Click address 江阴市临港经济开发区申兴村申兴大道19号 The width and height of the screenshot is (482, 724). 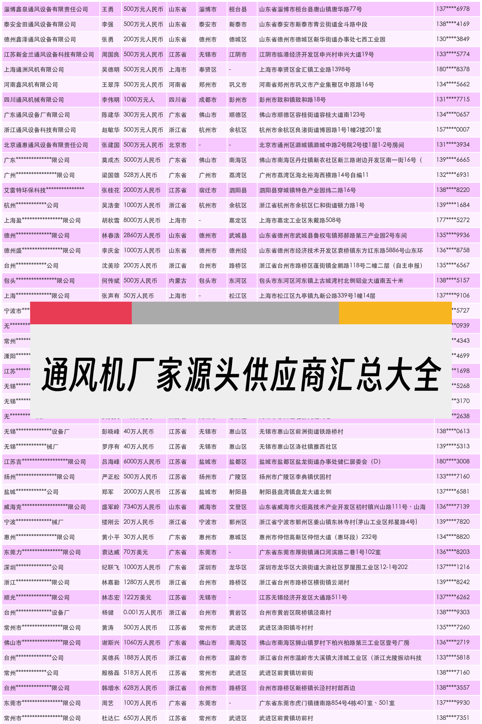(317, 54)
